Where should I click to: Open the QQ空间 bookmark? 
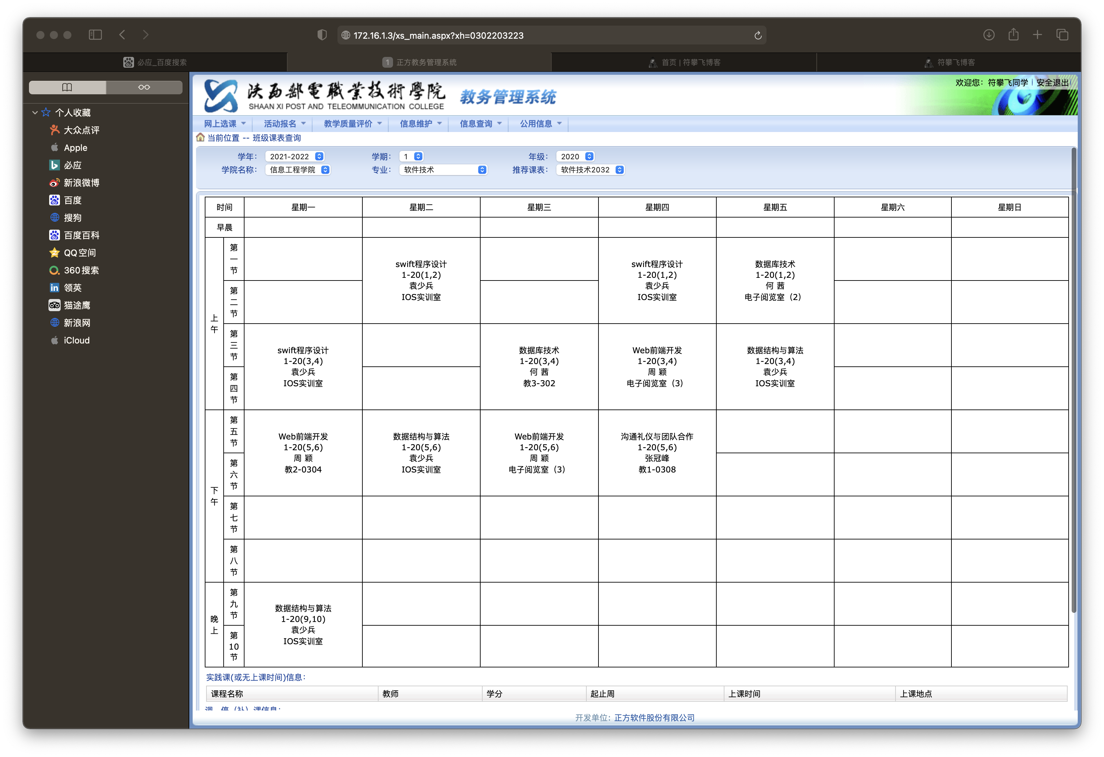pyautogui.click(x=73, y=253)
